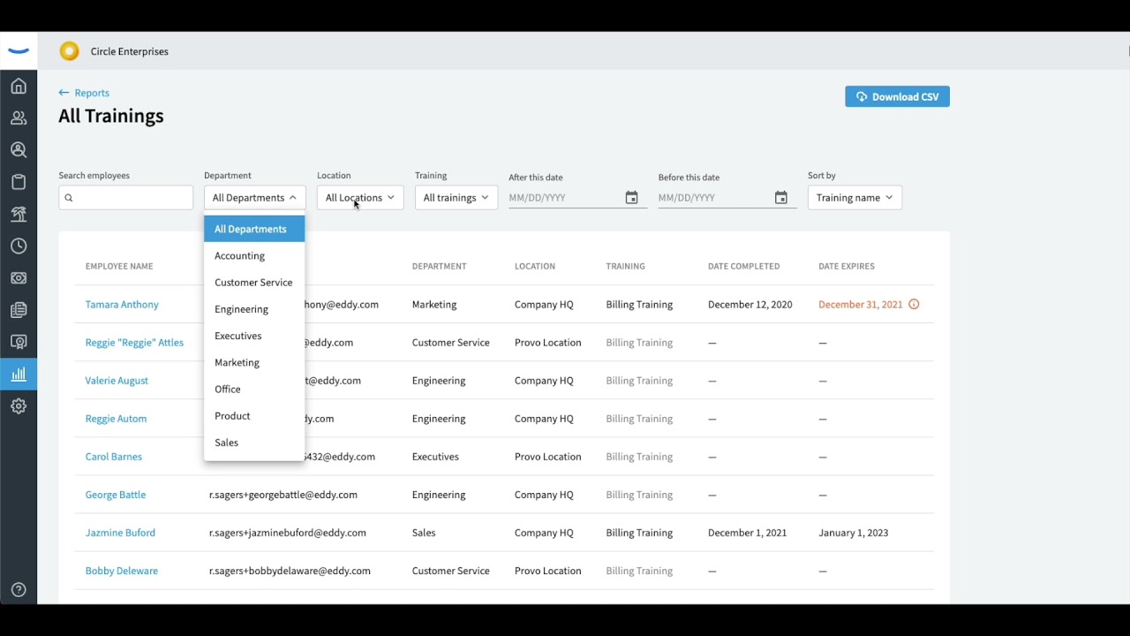Go back to Reports

[x=84, y=93]
